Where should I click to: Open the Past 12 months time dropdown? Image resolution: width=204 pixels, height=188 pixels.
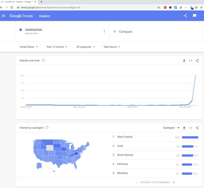point(57,47)
